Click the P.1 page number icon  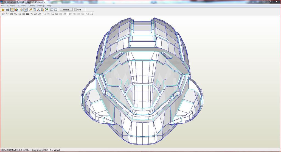pyautogui.click(x=53, y=14)
